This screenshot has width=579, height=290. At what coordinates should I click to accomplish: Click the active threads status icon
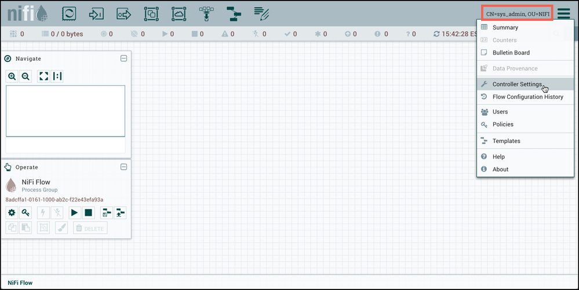tap(13, 34)
